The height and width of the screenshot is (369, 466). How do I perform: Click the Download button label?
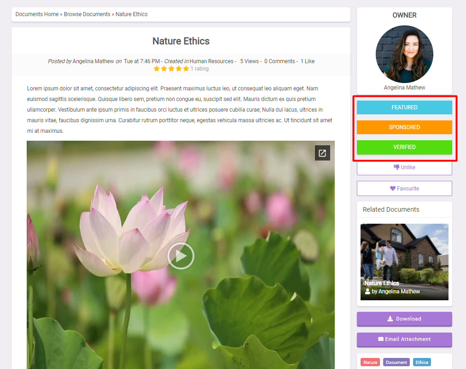408,319
